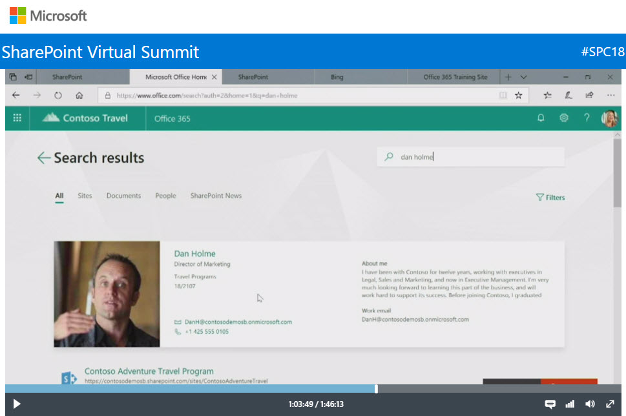Viewport: 626px width, 416px height.
Task: Click the About me heading
Action: click(375, 264)
